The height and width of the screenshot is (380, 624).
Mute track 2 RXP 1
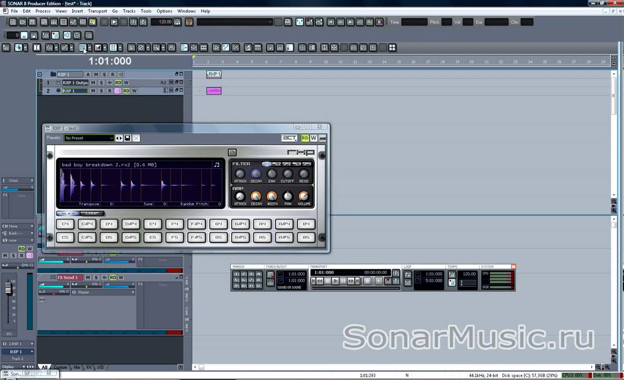pyautogui.click(x=93, y=91)
